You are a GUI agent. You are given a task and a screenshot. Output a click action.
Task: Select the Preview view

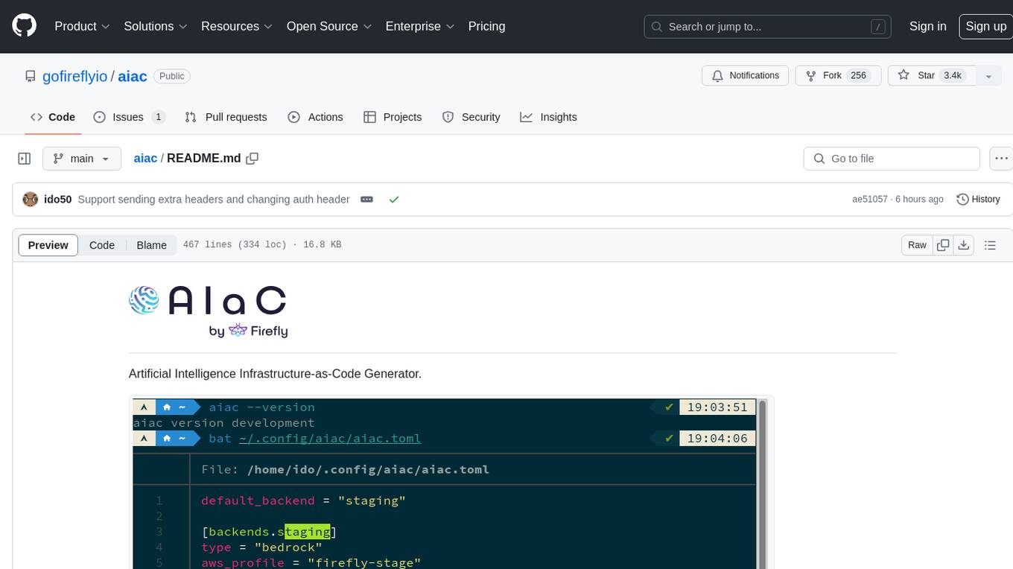click(x=48, y=245)
